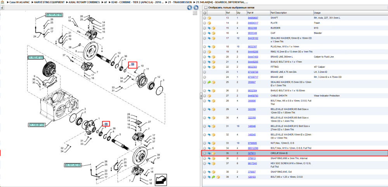Click the box icon for SHAFT row
This screenshot has width=388, height=187.
click(209, 18)
